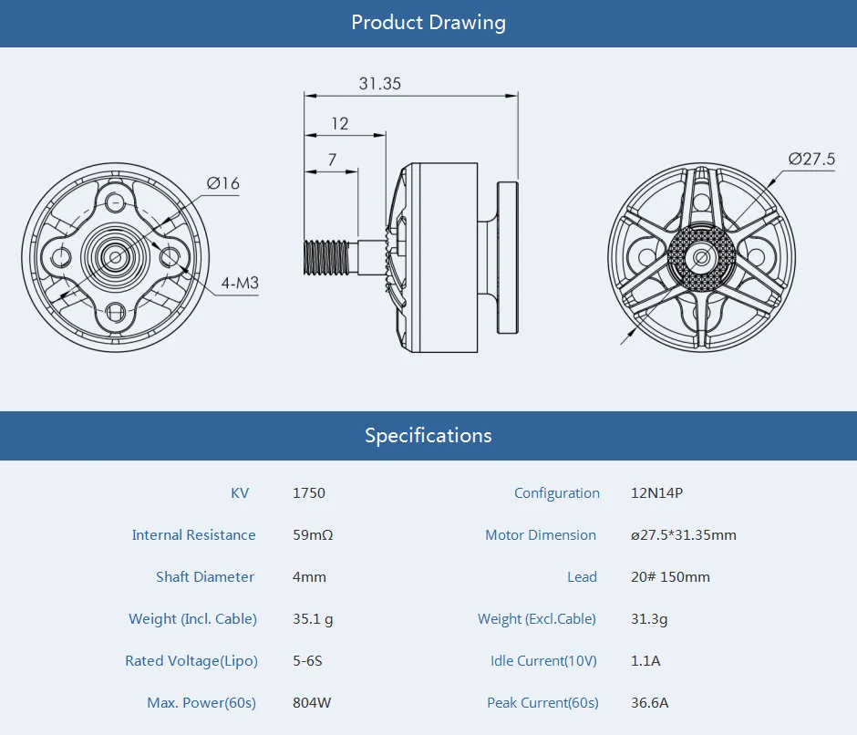Viewport: 857px width, 735px height.
Task: Select the side-view motor drawing
Action: pyautogui.click(x=411, y=257)
